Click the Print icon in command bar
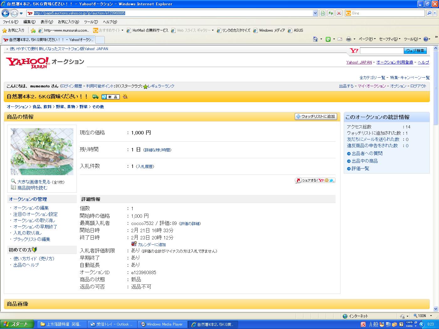The height and width of the screenshot is (329, 439). click(348, 39)
